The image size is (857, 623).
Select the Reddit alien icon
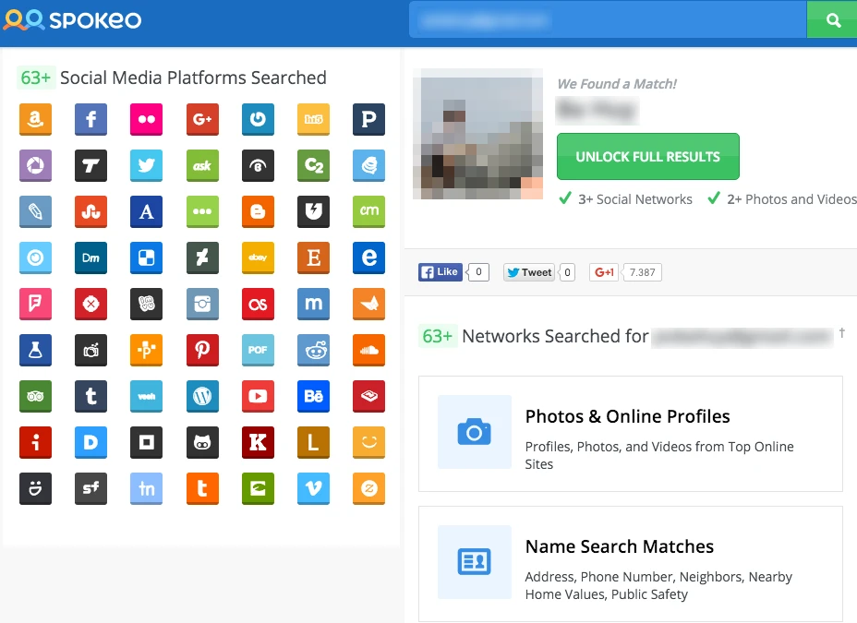(x=313, y=350)
